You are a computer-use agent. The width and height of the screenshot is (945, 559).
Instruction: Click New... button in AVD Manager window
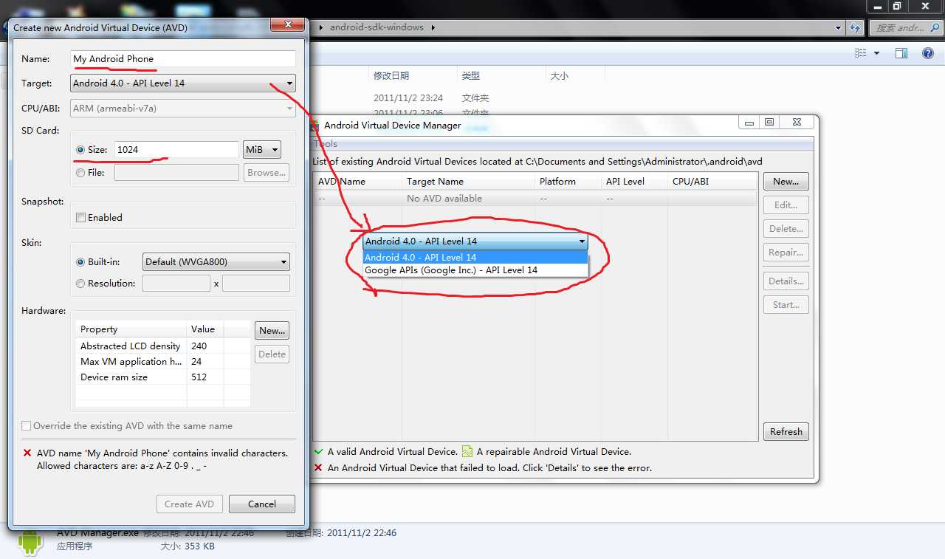(786, 182)
